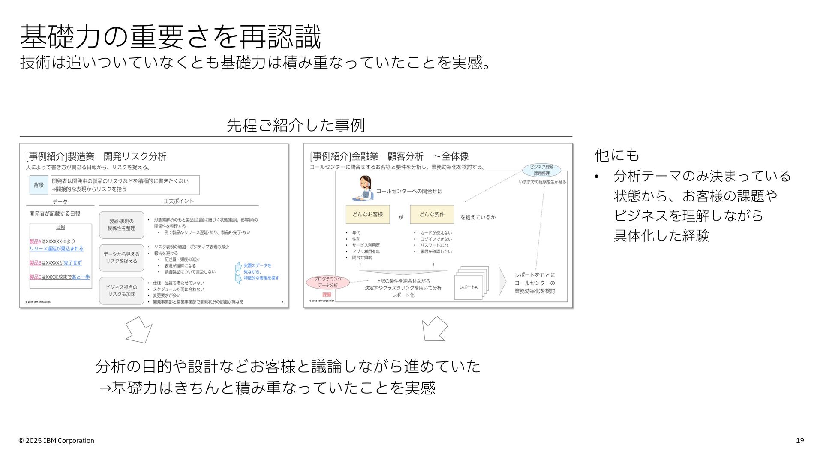The height and width of the screenshot is (463, 823).
Task: Click the text レポートをもとにコールセンターの業務効率化を検討
Action: pyautogui.click(x=535, y=283)
